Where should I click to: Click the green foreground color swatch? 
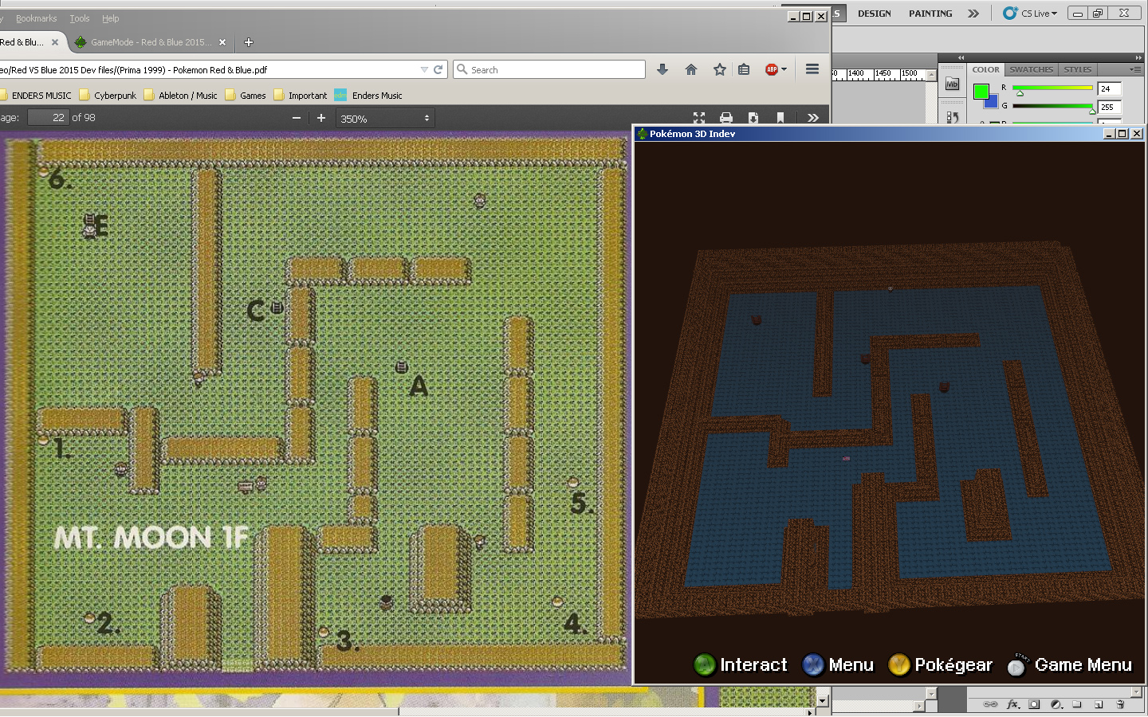[x=981, y=92]
